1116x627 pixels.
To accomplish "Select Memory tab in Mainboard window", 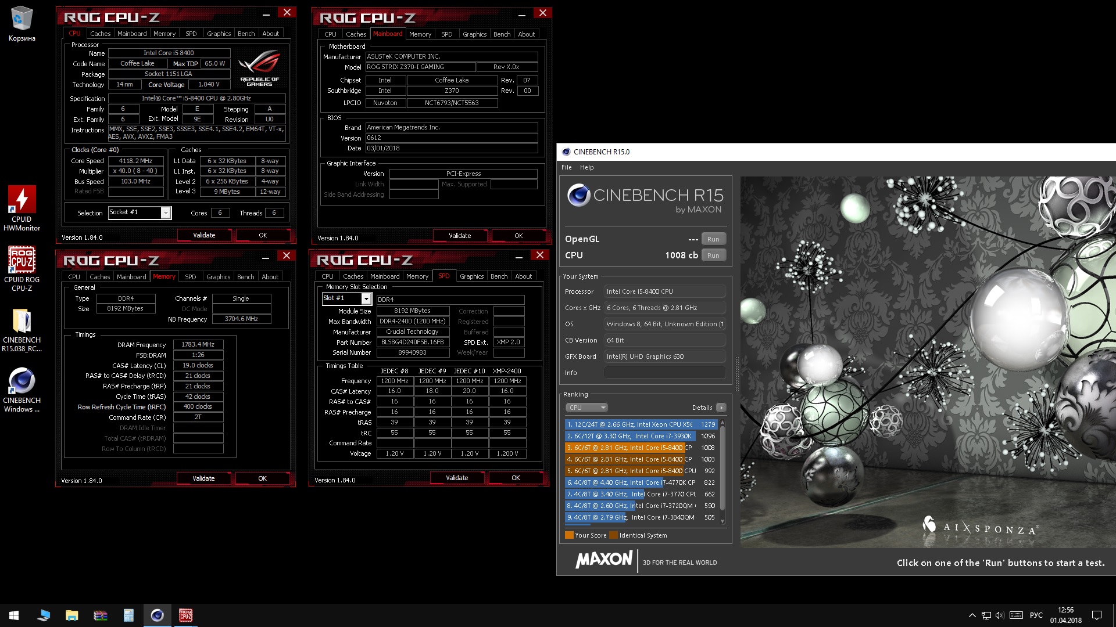I will pyautogui.click(x=420, y=34).
